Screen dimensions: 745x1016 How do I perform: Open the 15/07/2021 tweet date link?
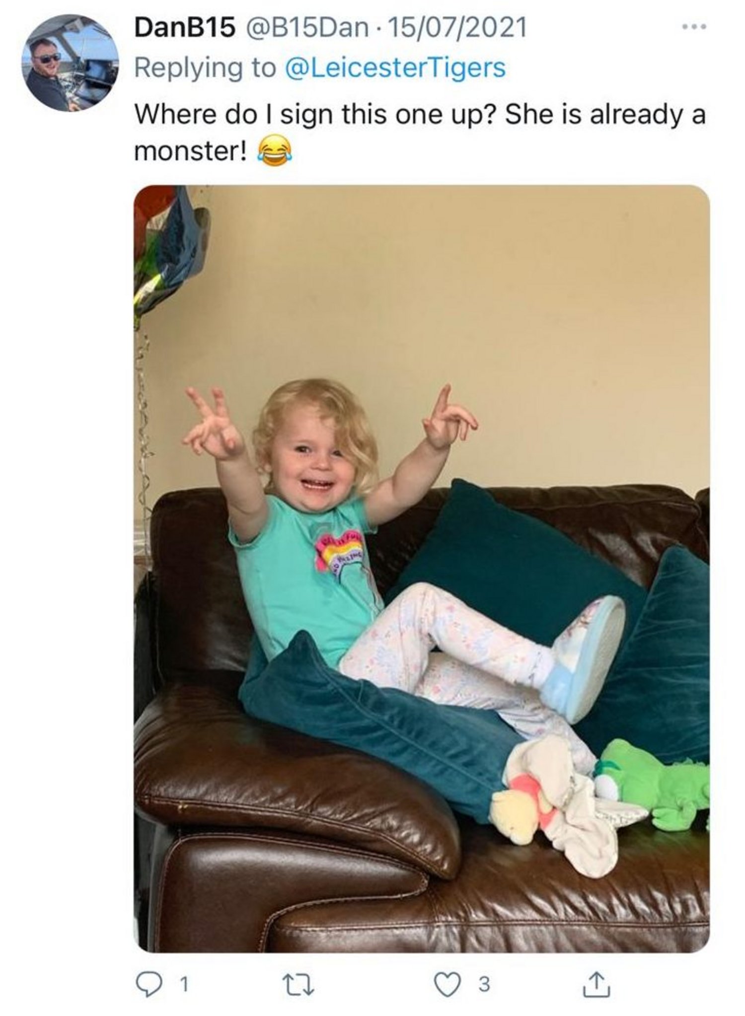[452, 28]
